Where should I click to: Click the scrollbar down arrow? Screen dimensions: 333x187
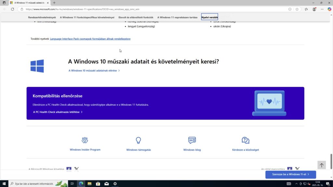[x=331, y=178]
